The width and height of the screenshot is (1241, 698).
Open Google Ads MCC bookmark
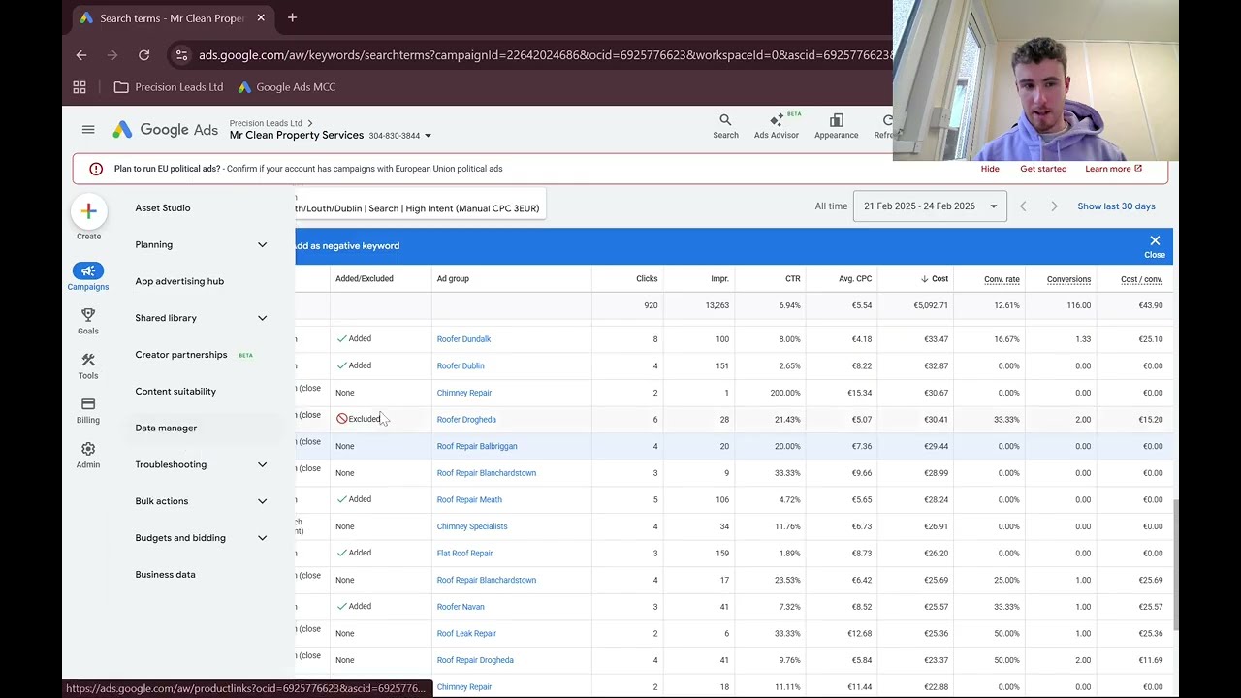point(287,87)
